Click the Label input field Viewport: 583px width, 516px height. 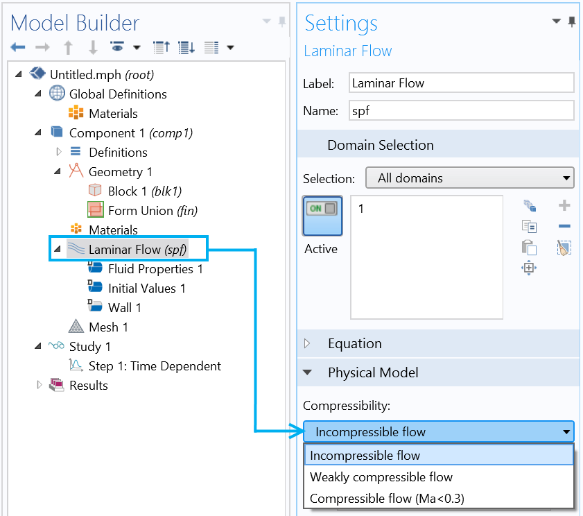click(x=462, y=83)
